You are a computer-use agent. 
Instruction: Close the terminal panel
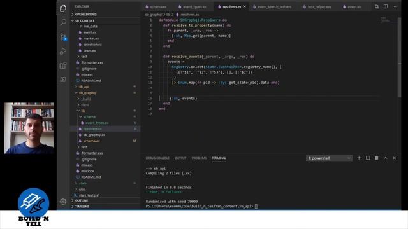tap(394, 158)
